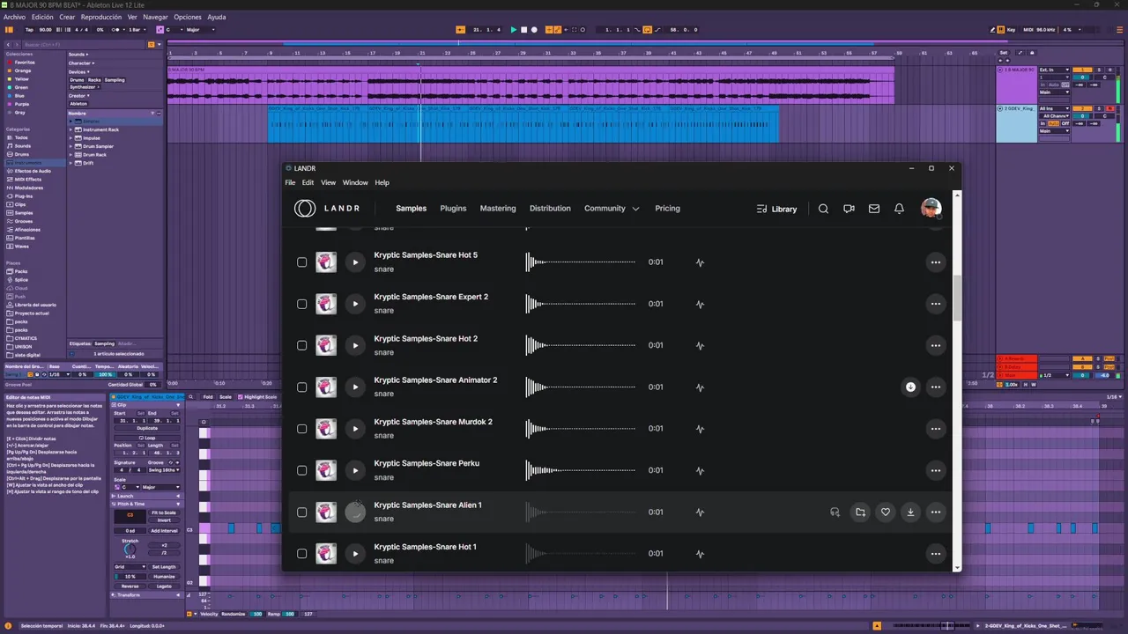The height and width of the screenshot is (634, 1128).
Task: Download the Snare Animator 2 sample
Action: 910,387
